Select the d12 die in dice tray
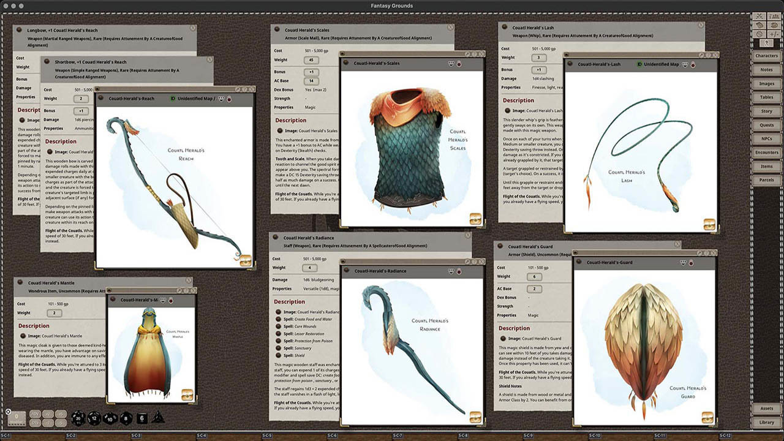The image size is (784, 441). (94, 418)
